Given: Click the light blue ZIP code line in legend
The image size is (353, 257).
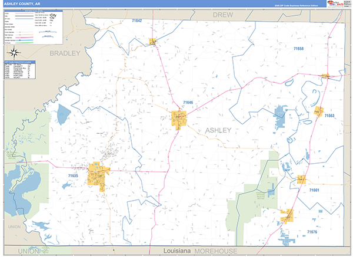Looking at the screenshot, I should point(24,19).
